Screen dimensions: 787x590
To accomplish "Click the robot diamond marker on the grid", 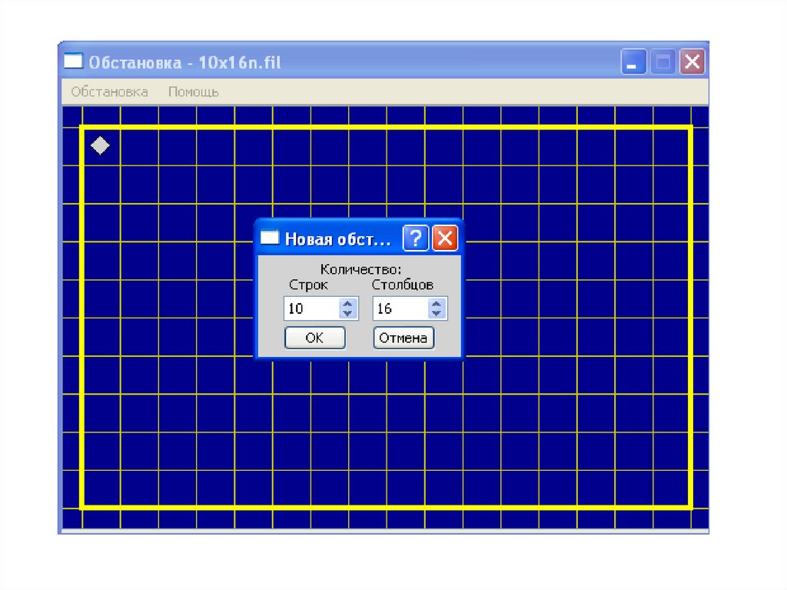I will click(100, 145).
